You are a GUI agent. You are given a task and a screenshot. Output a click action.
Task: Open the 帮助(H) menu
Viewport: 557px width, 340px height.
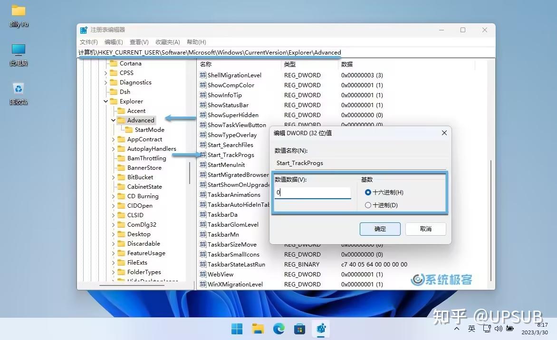tap(196, 42)
